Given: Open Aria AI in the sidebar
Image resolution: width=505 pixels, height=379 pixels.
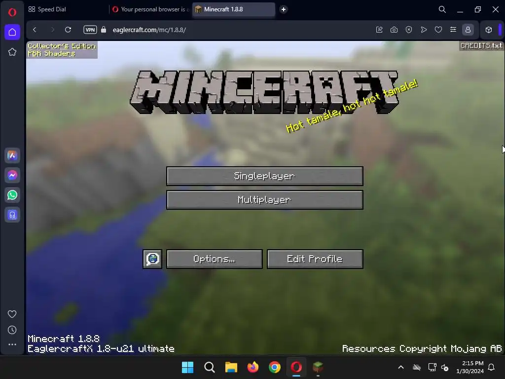Looking at the screenshot, I should tap(12, 155).
